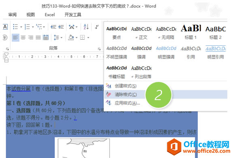Open the Asian layout dropdown arrow

77,27
